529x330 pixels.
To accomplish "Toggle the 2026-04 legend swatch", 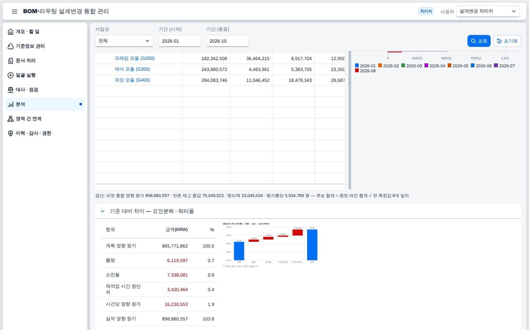I will point(426,66).
